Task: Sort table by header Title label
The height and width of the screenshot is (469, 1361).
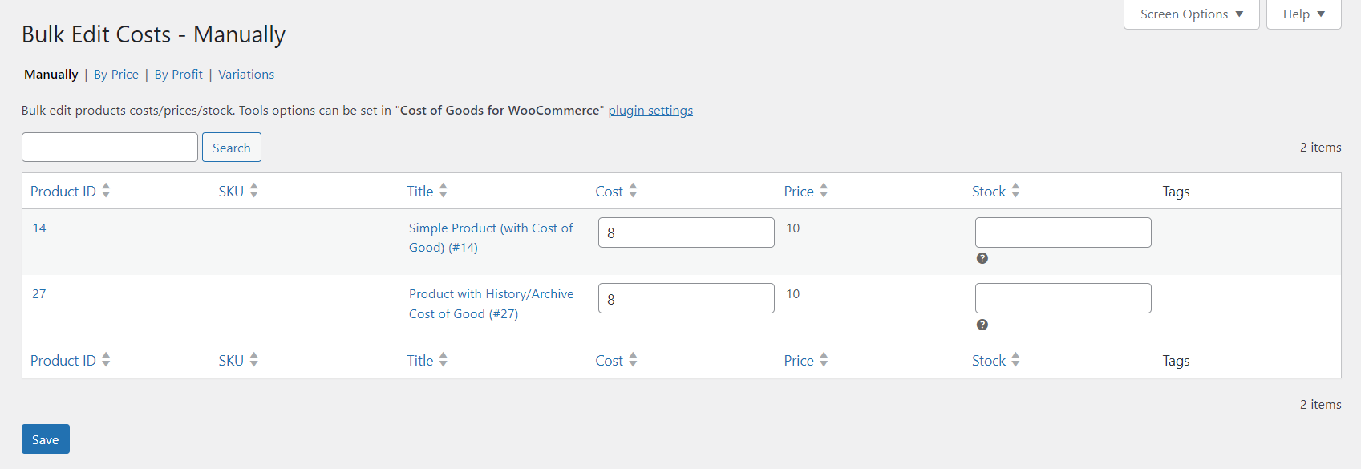Action: coord(420,192)
